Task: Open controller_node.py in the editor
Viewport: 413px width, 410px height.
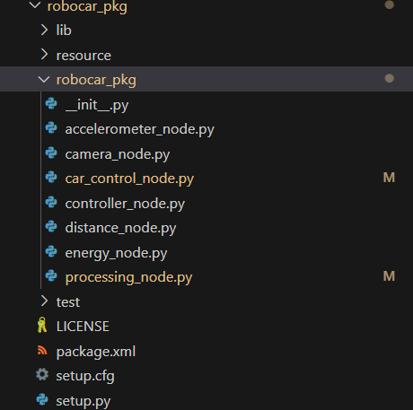Action: [x=125, y=204]
